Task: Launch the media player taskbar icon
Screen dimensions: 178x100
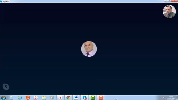Action: (x=52, y=98)
